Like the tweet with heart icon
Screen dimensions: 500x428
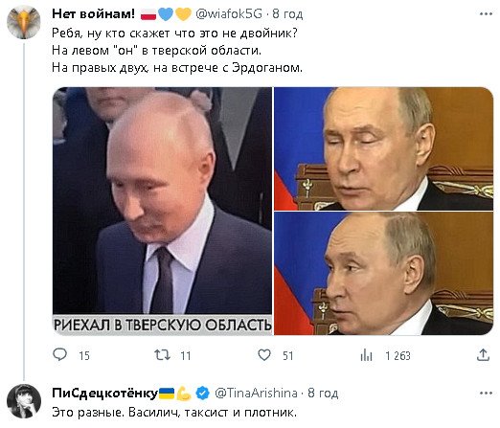[264, 355]
